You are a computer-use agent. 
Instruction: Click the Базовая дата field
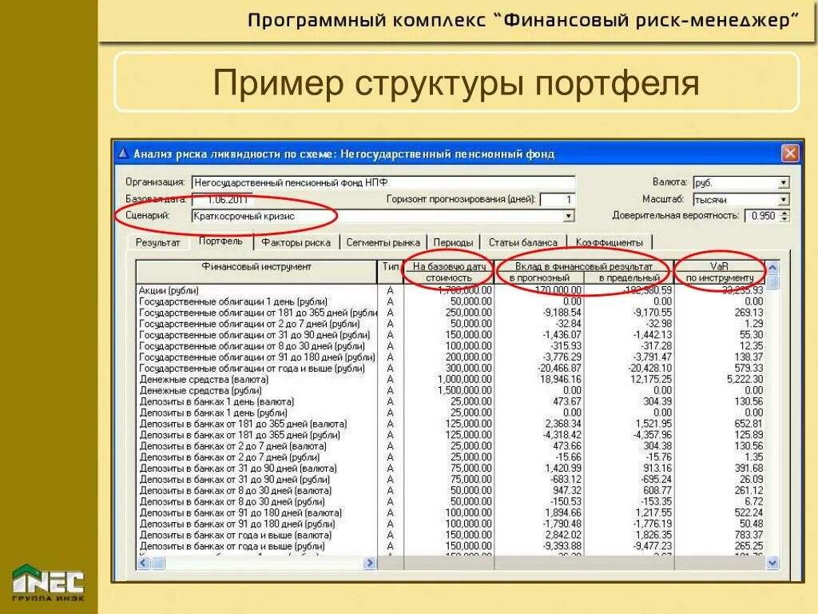223,199
